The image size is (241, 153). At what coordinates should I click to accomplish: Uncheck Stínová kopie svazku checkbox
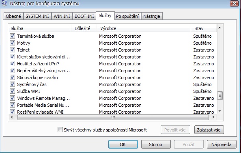pos(12,78)
